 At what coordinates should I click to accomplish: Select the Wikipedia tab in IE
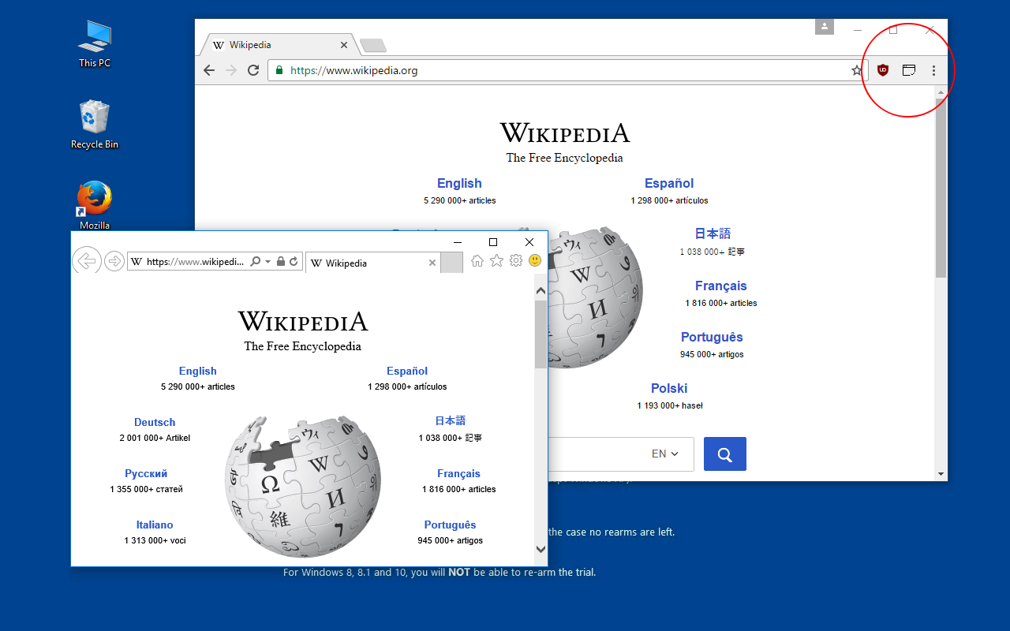(372, 263)
